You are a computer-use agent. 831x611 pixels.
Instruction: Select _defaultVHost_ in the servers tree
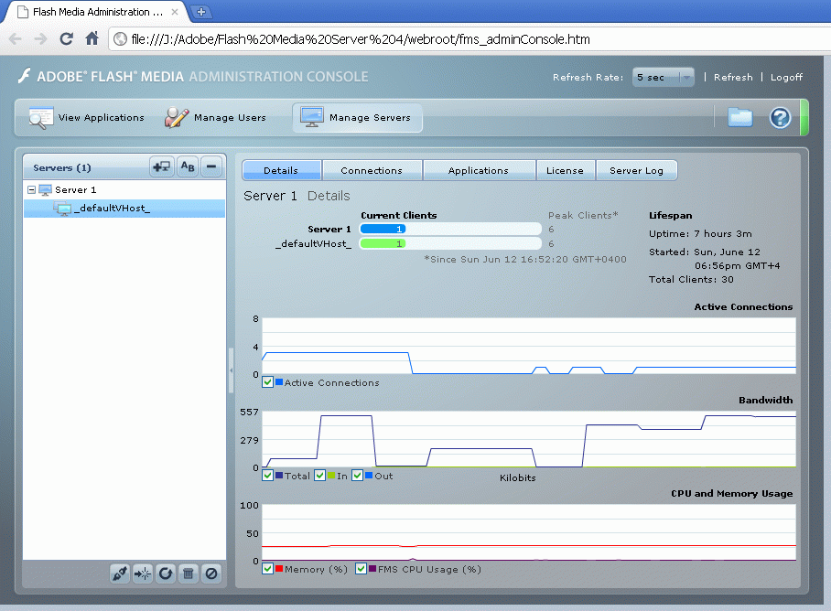(x=124, y=209)
